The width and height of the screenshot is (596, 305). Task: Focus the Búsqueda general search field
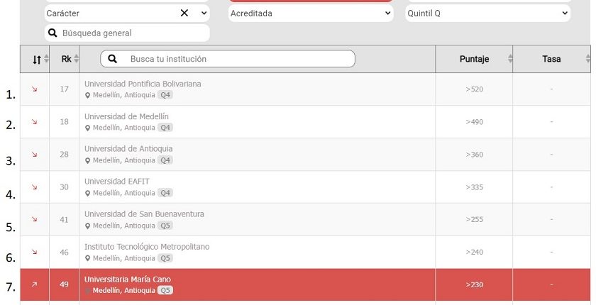127,33
